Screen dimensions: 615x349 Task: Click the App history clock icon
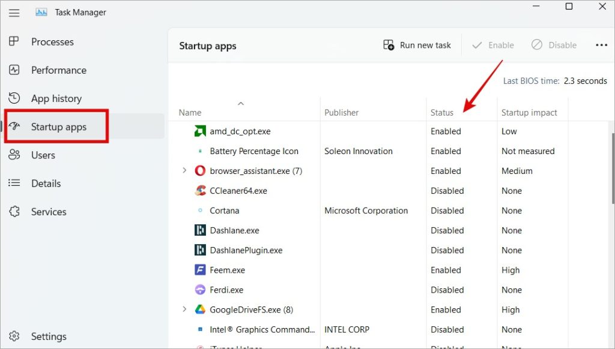(14, 98)
